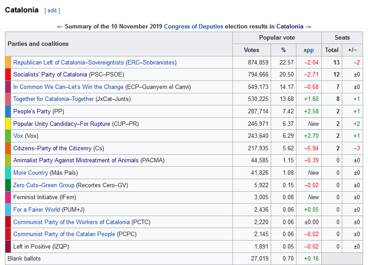Click the green Vox color swatch
368x265 pixels.
(x=8, y=136)
